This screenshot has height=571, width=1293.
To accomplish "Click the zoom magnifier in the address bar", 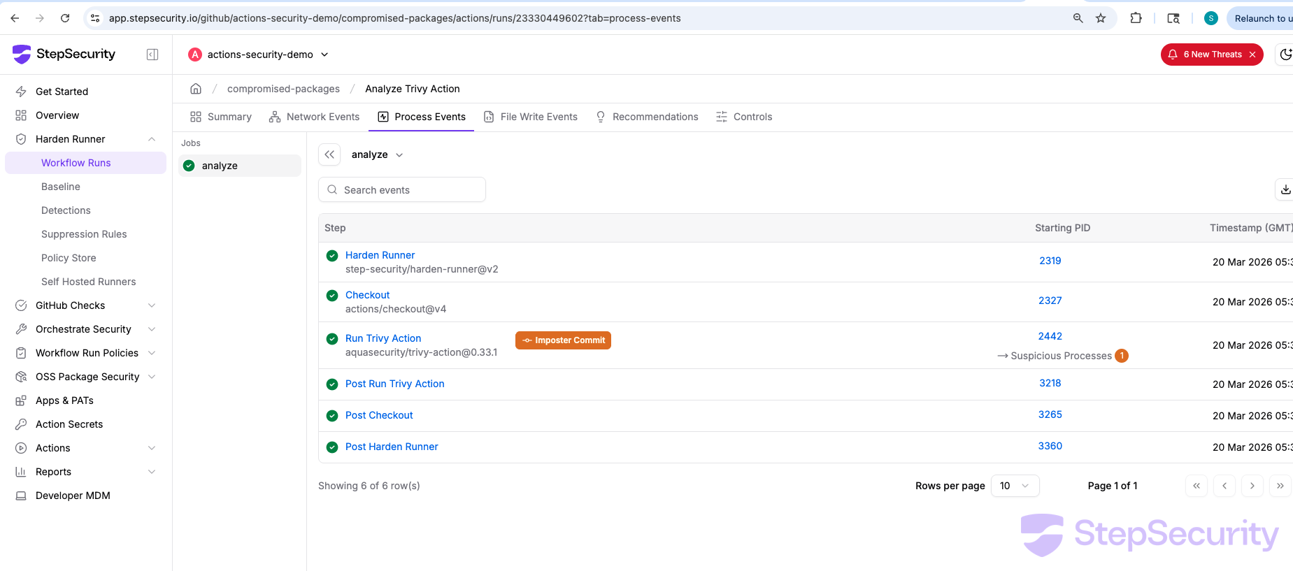I will tap(1078, 18).
